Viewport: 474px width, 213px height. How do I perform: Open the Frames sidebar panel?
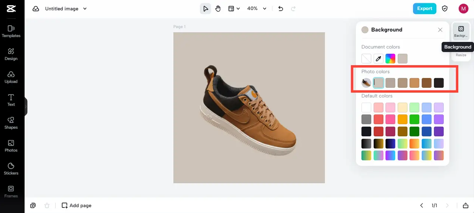11,192
